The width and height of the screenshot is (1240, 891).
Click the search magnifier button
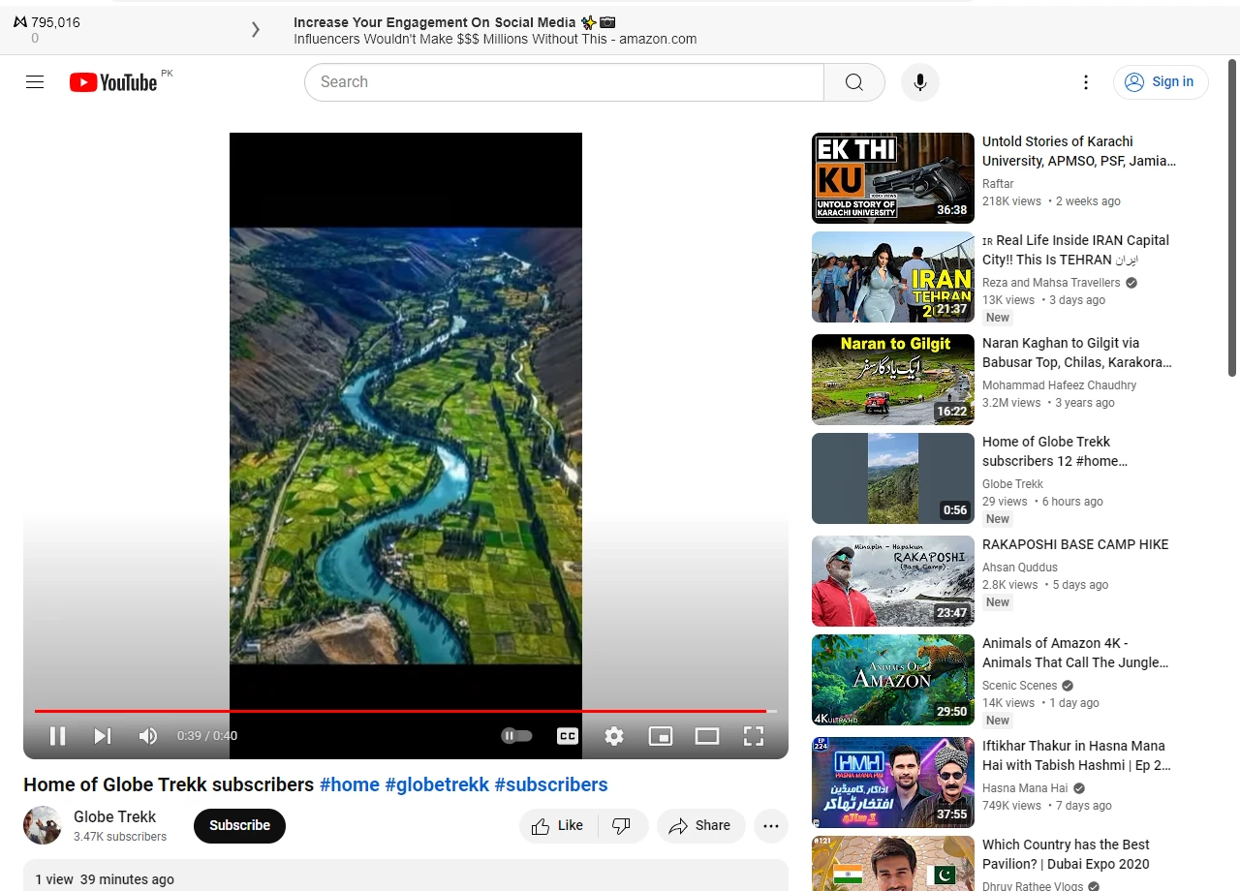(x=854, y=82)
